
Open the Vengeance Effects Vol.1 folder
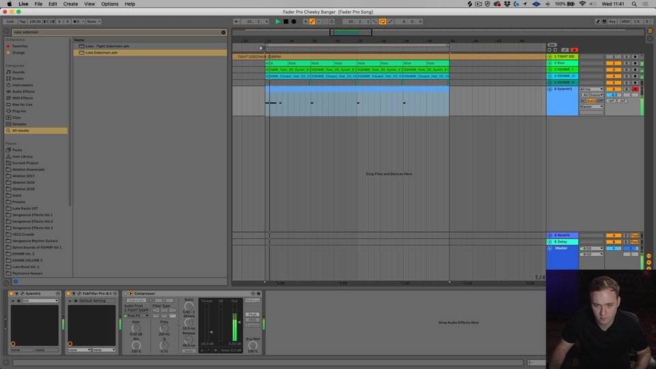pyautogui.click(x=32, y=215)
